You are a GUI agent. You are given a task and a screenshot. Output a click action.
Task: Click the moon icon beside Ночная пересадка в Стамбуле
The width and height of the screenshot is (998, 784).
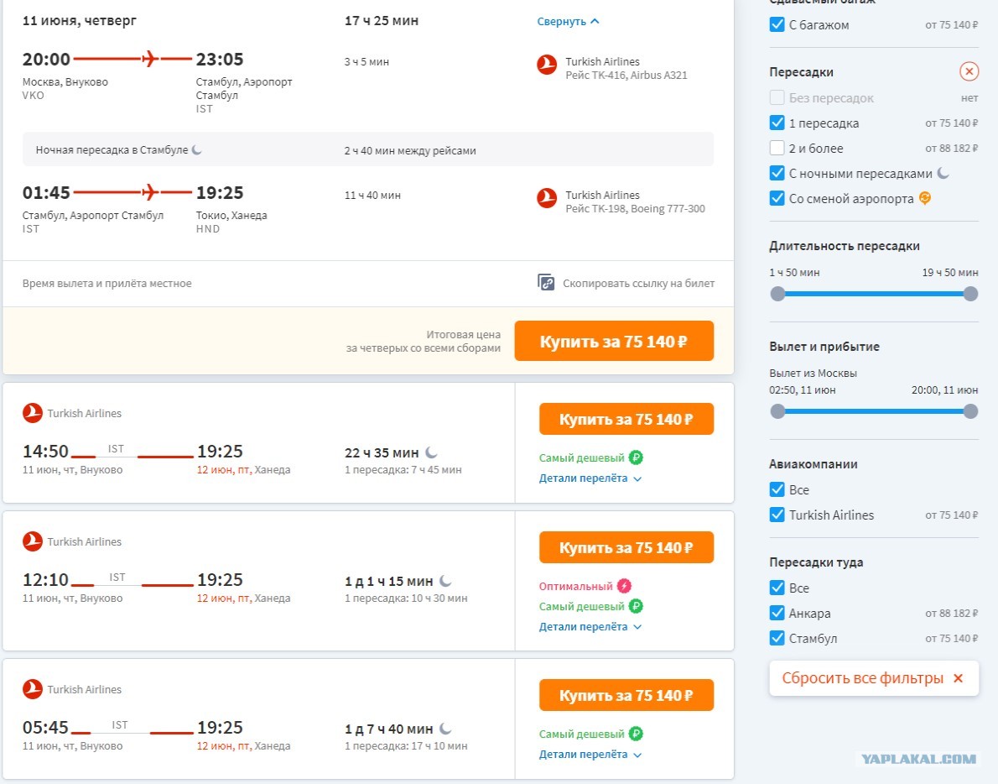[x=197, y=149]
